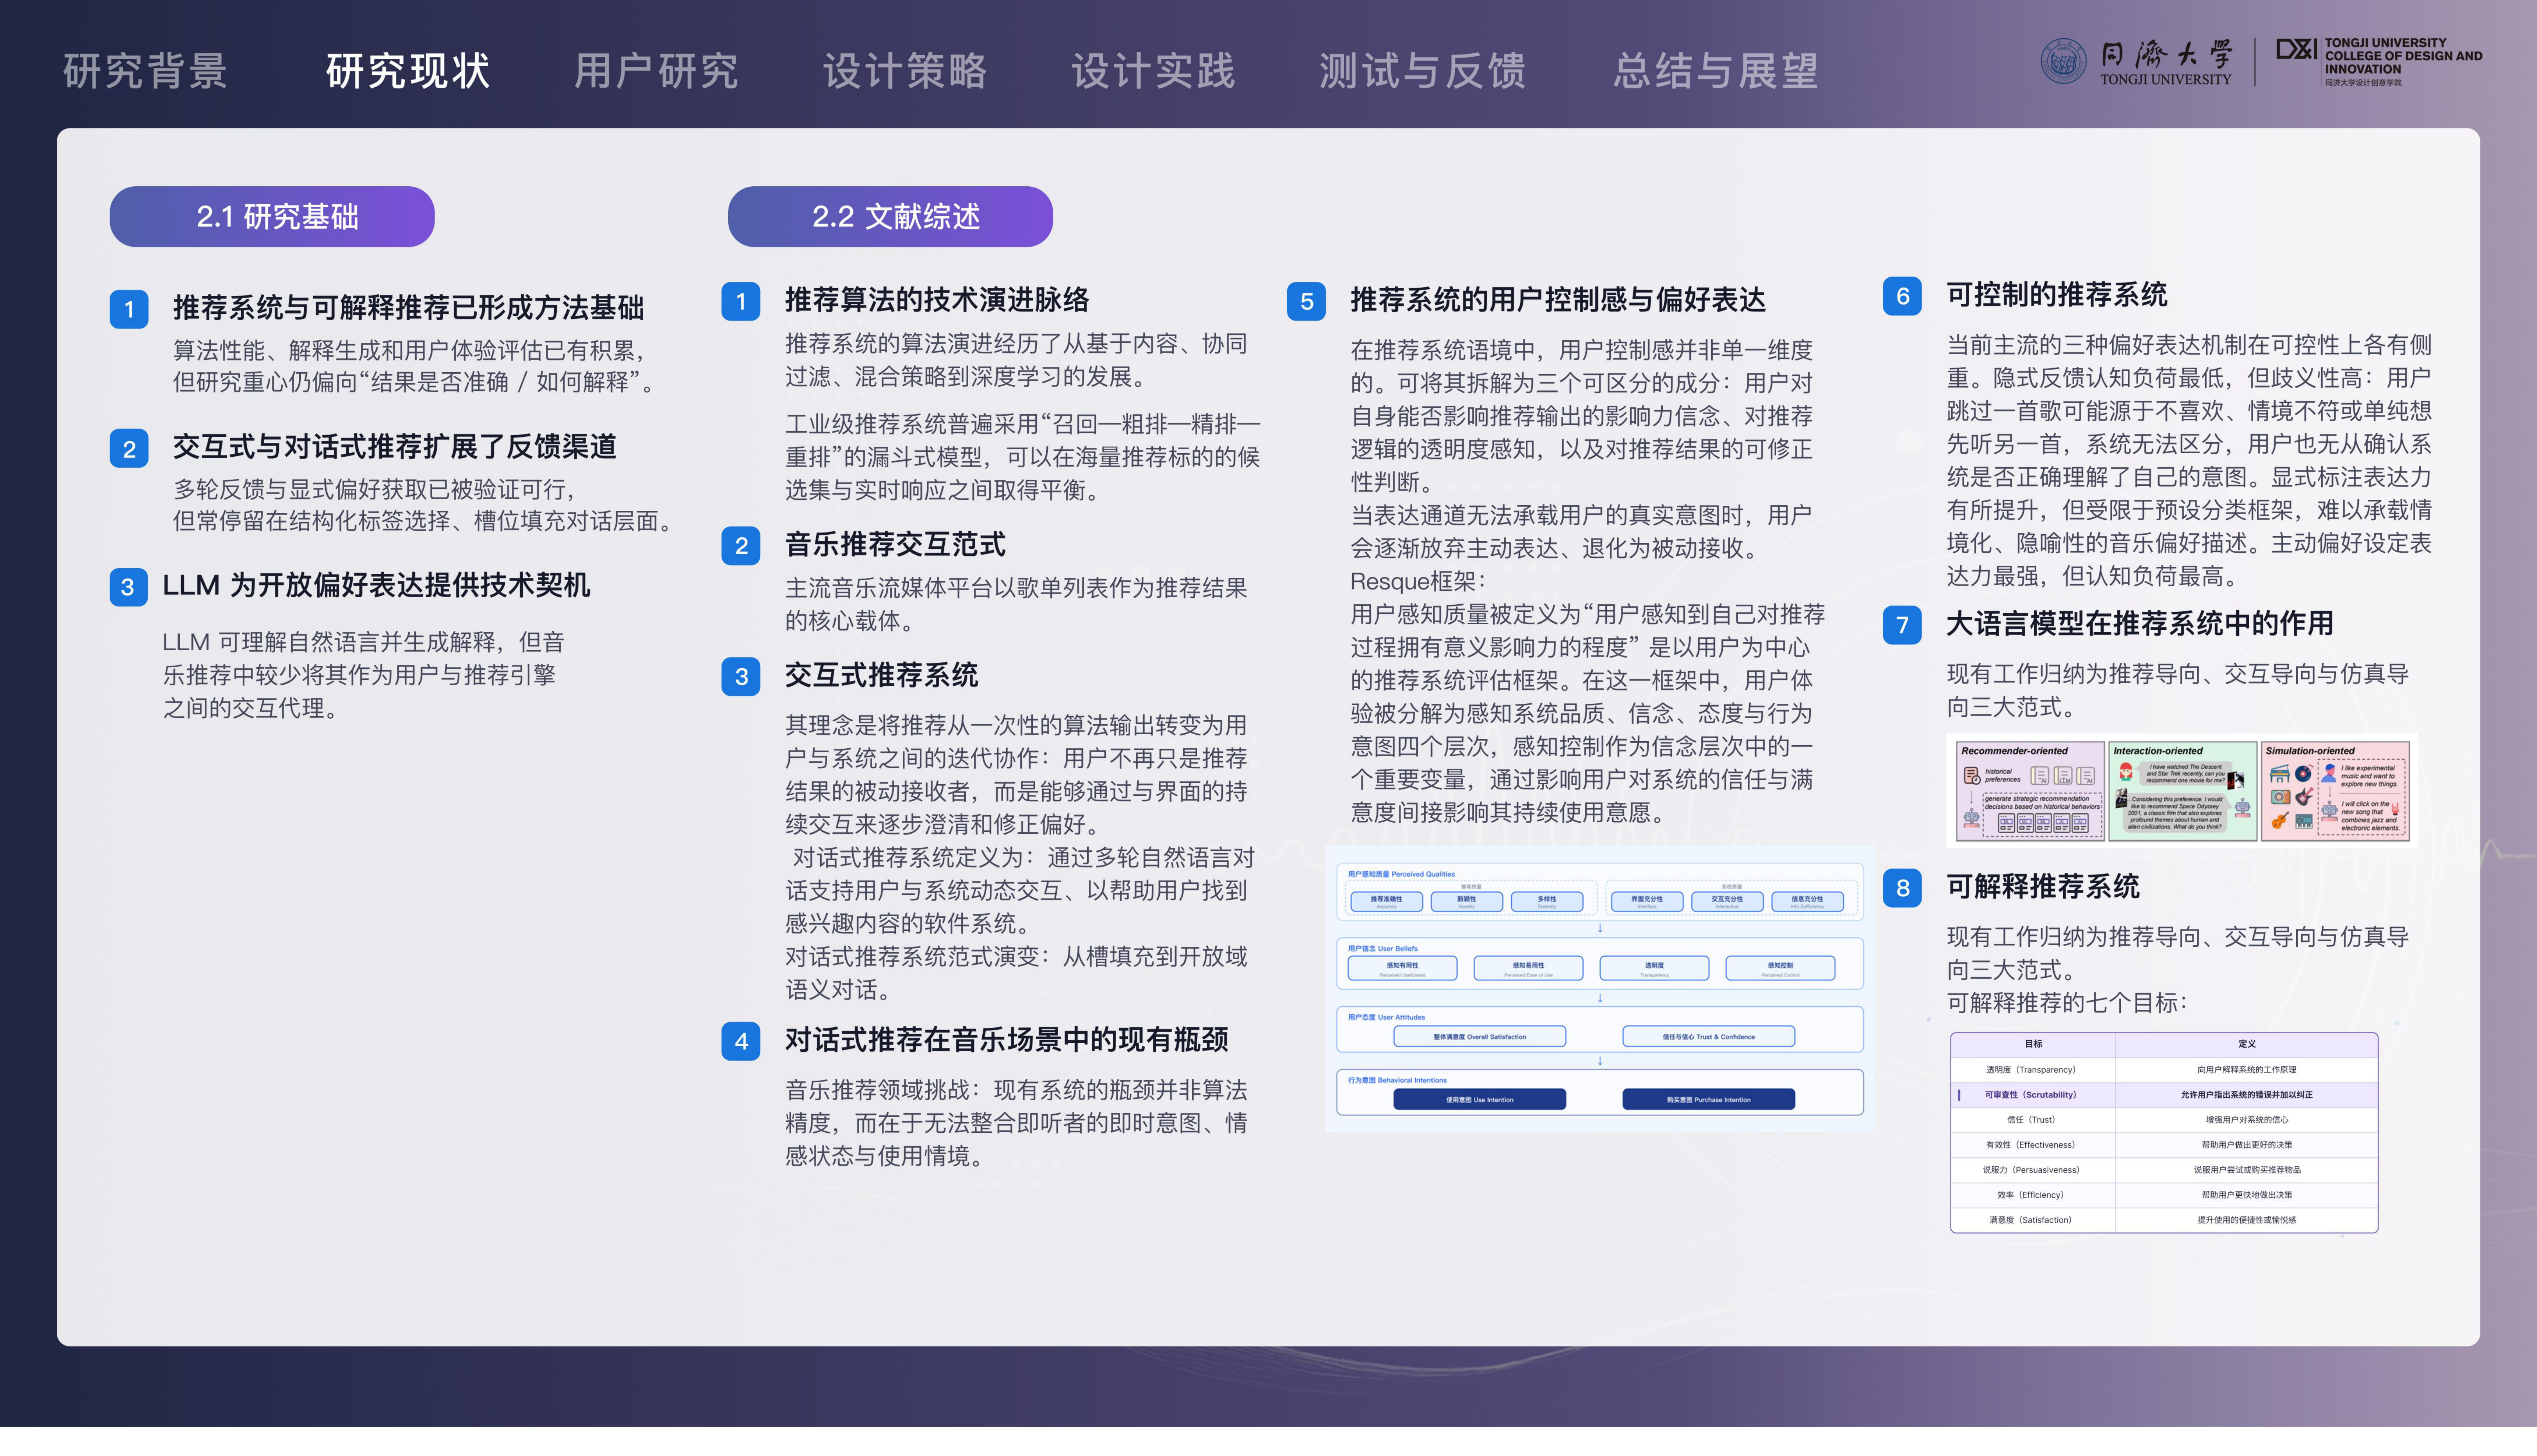Click badge 2 beside 交互式与对话式推荐扩展了反馈渠道
Image resolution: width=2537 pixels, height=1456 pixels.
129,448
